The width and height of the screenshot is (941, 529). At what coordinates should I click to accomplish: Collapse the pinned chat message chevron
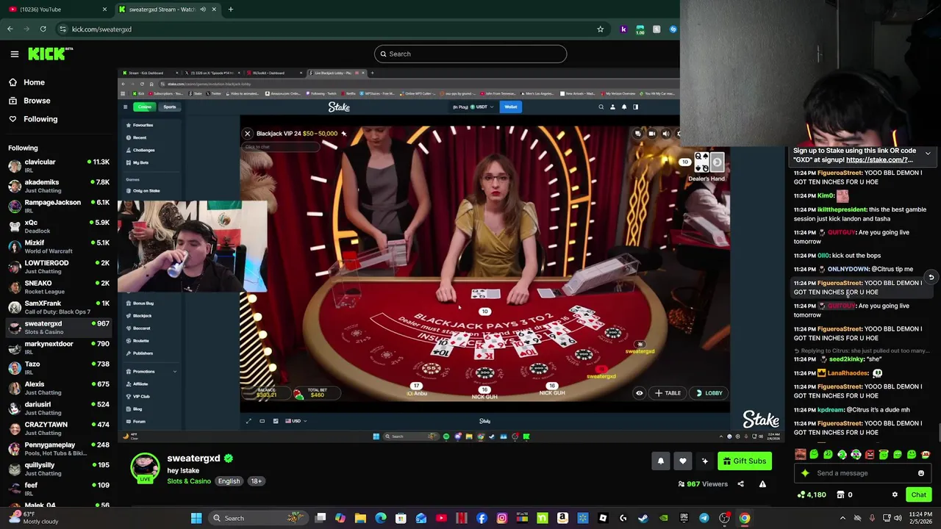point(928,154)
